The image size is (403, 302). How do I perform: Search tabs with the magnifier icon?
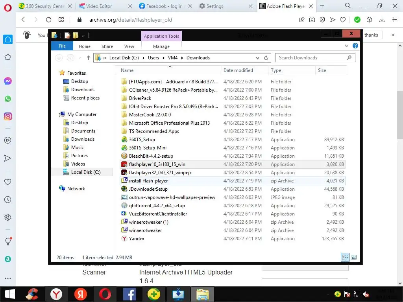pyautogui.click(x=348, y=6)
